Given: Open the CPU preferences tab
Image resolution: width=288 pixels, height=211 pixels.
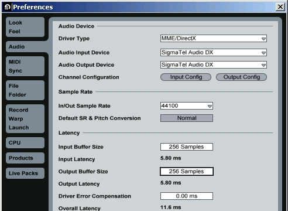Looking at the screenshot, I should 25,142.
